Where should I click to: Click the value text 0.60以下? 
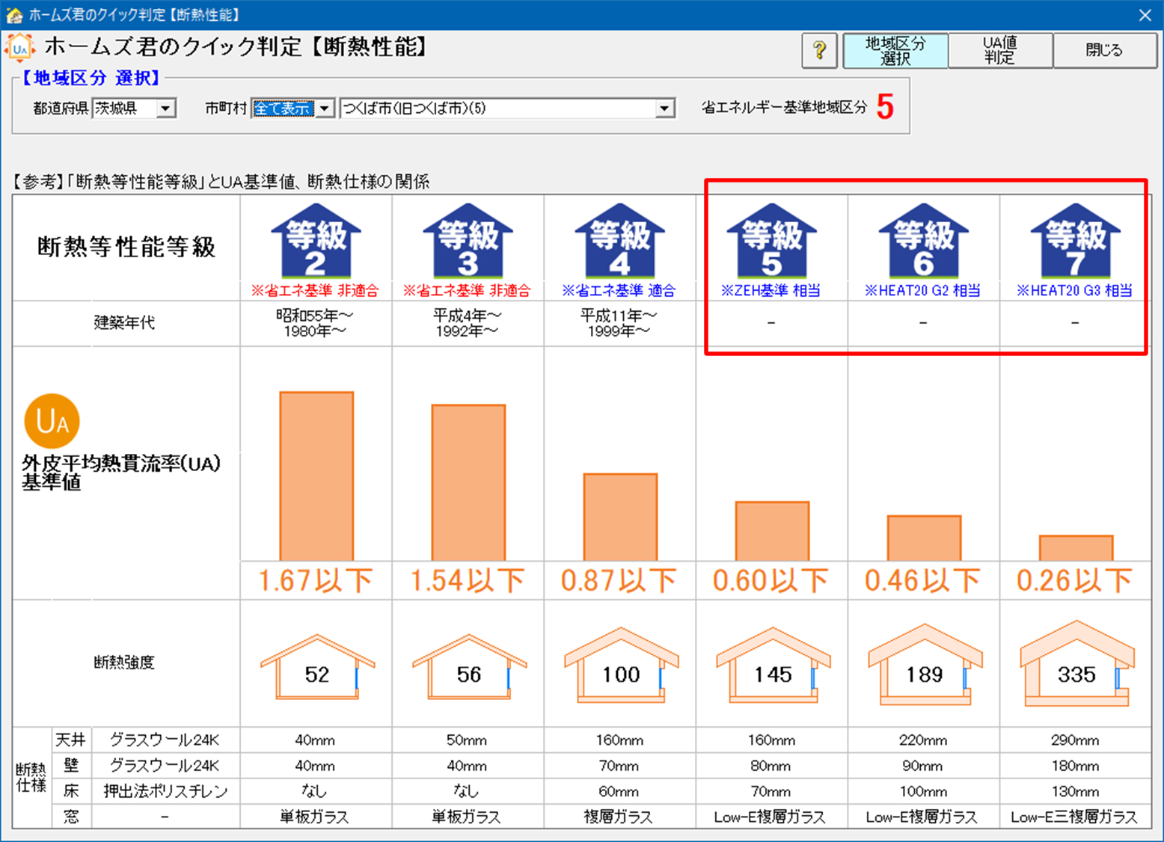coord(771,581)
